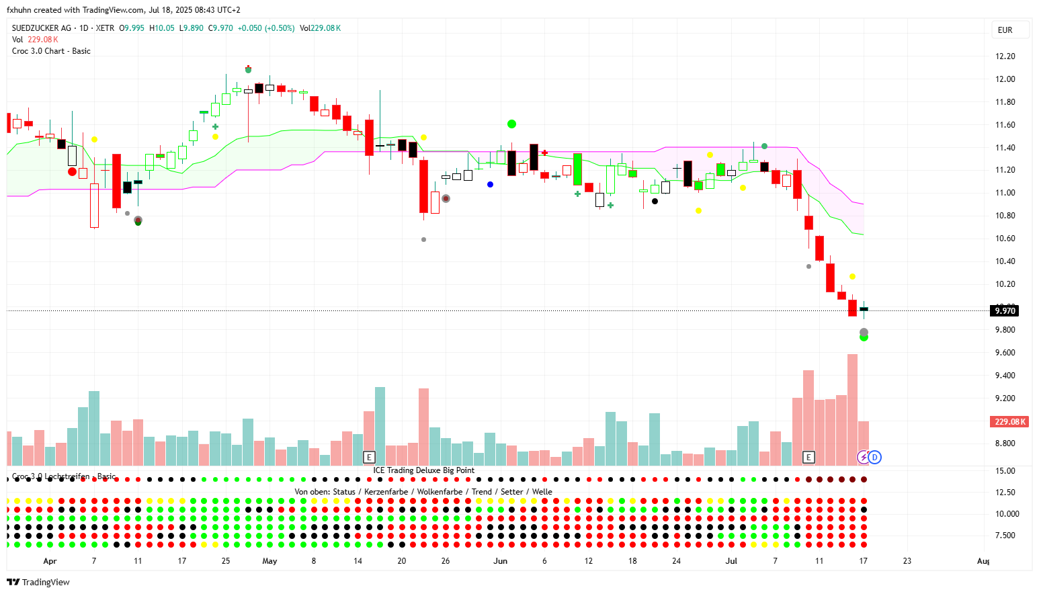Viewport: 1039px width, 594px height.
Task: Click the Jun label on the time axis
Action: click(500, 561)
